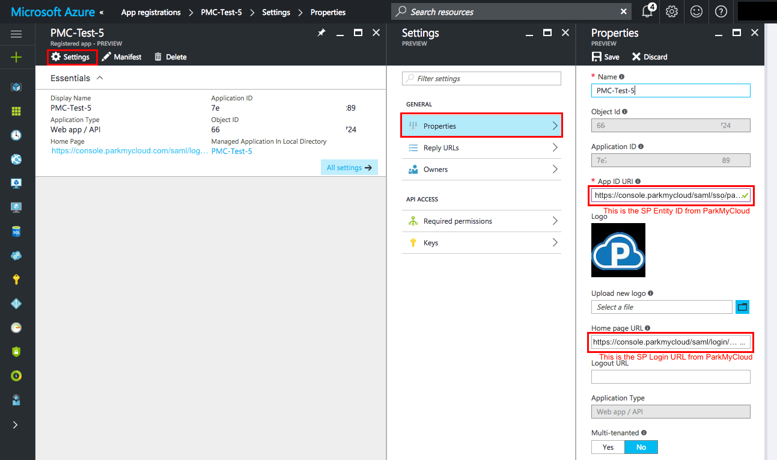The height and width of the screenshot is (460, 777).
Task: Expand more services chevron at sidebar bottom
Action: point(16,425)
